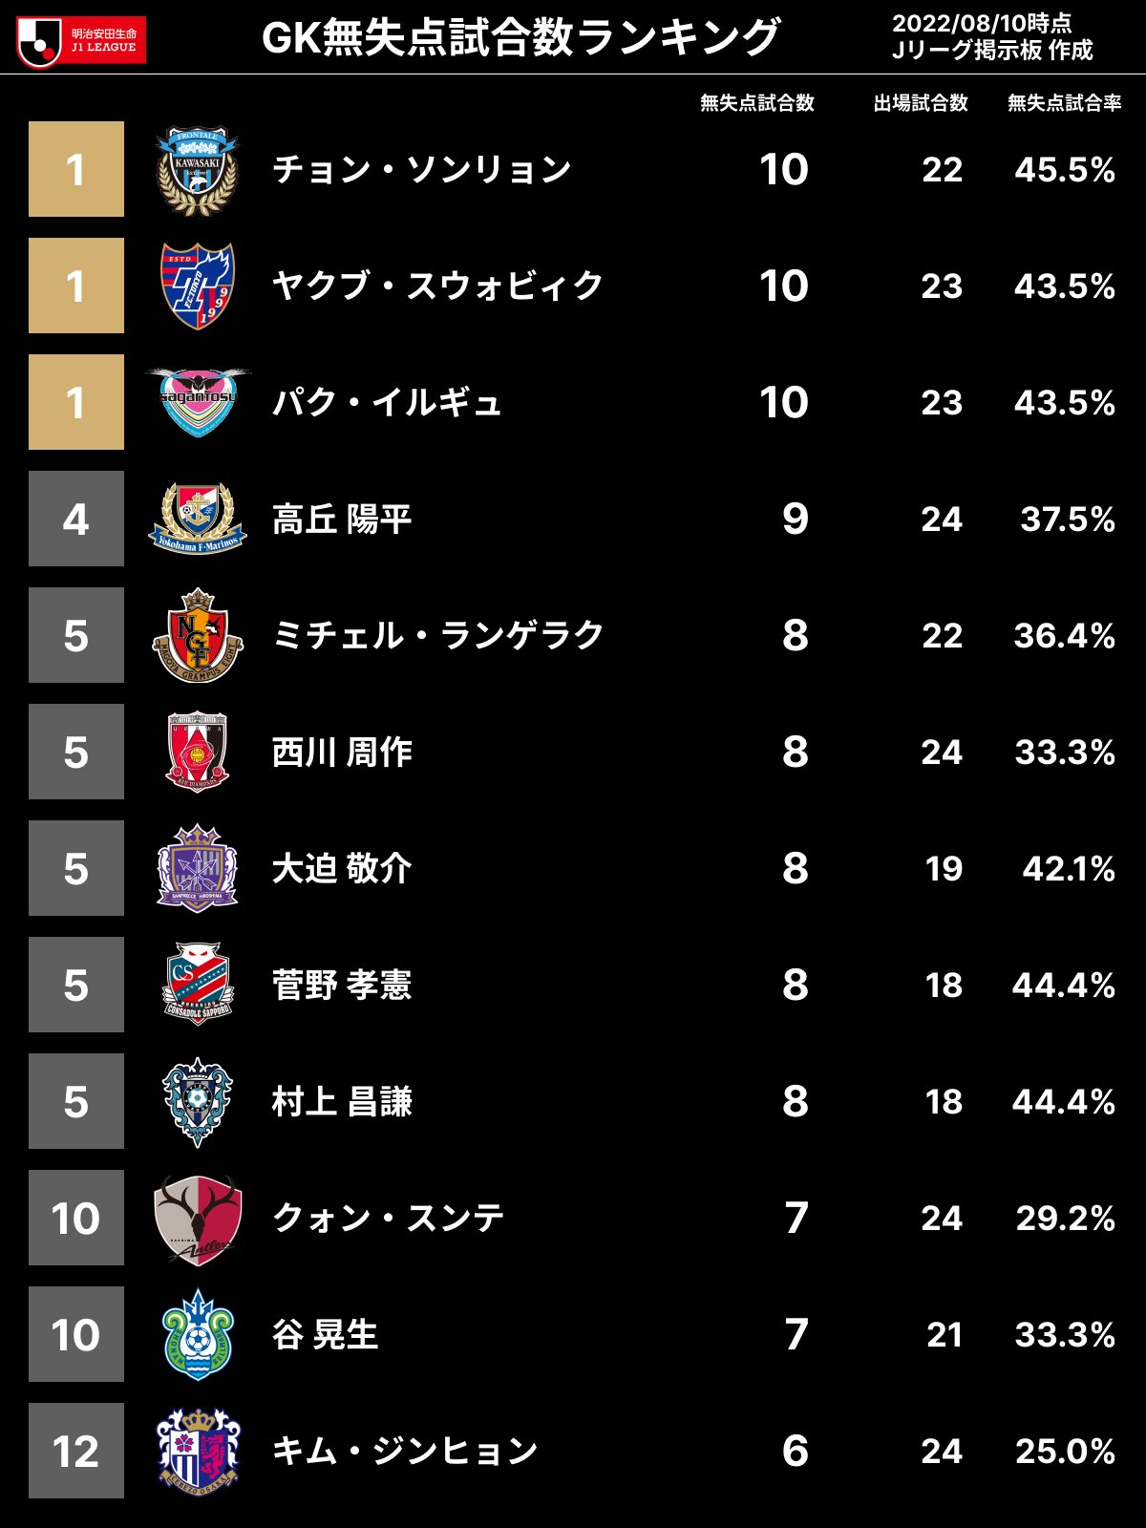
Task: Click the Sanfrecce Hiroshima purple crest
Action: click(x=198, y=868)
